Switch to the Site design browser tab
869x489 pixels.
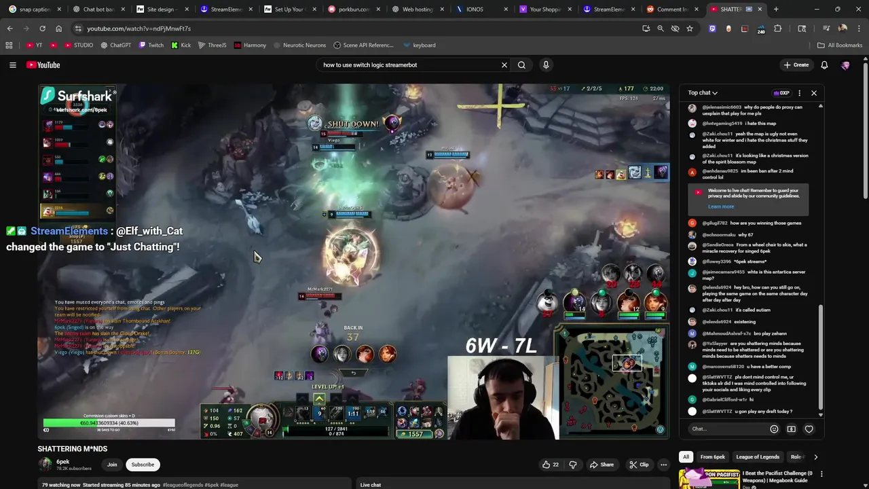pos(163,9)
